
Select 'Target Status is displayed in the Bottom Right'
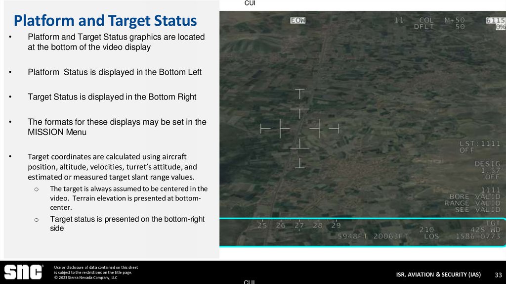click(112, 97)
